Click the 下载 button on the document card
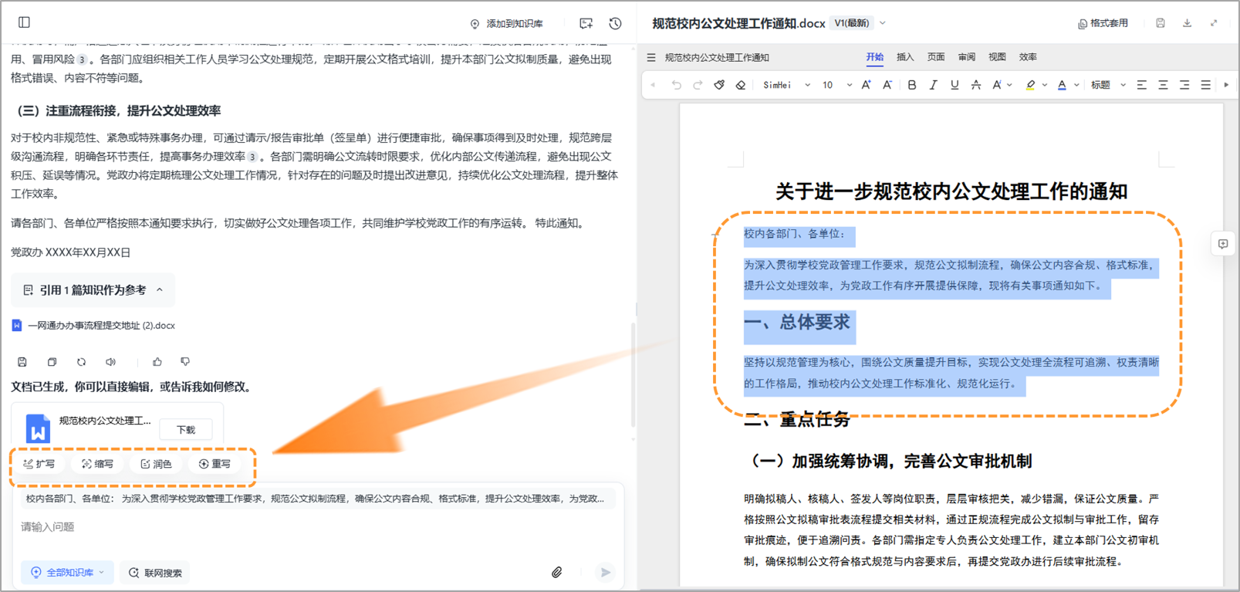Image resolution: width=1240 pixels, height=592 pixels. coord(186,430)
